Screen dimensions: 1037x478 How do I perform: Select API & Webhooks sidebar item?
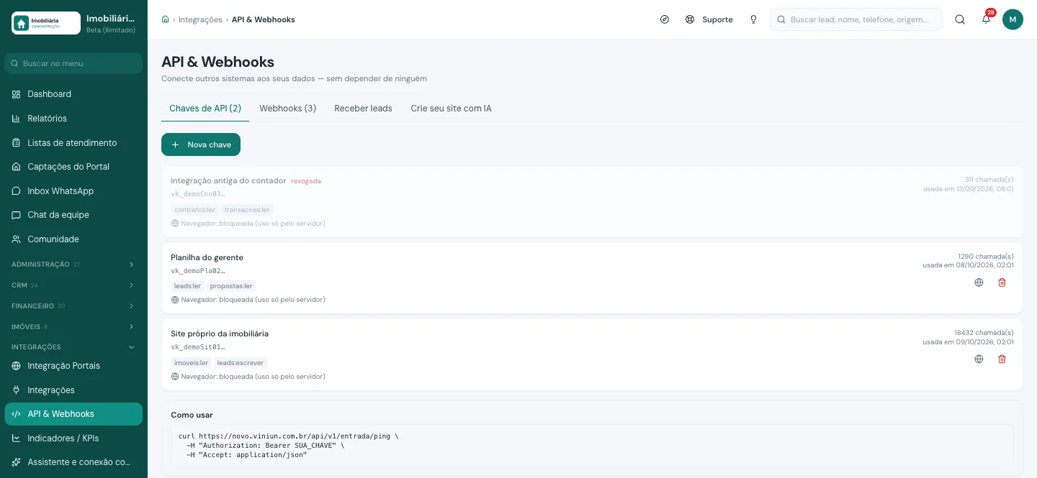[x=73, y=414]
